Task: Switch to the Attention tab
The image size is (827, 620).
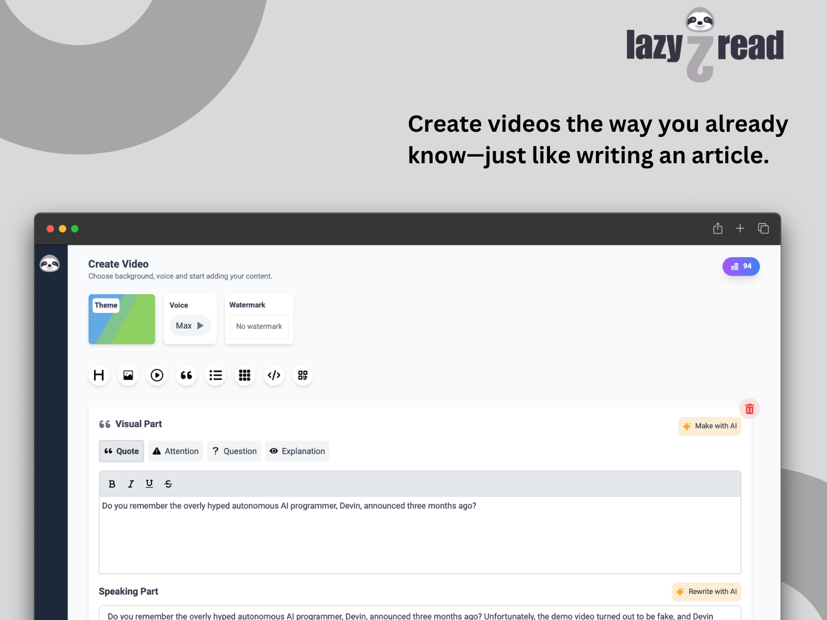Action: (176, 451)
